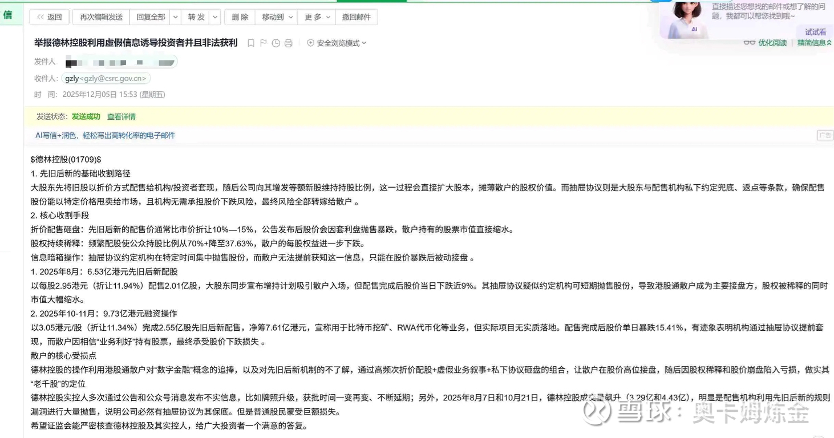Click the 优化阅读 glasses option
Viewport: 834px width, 438px height.
(766, 43)
